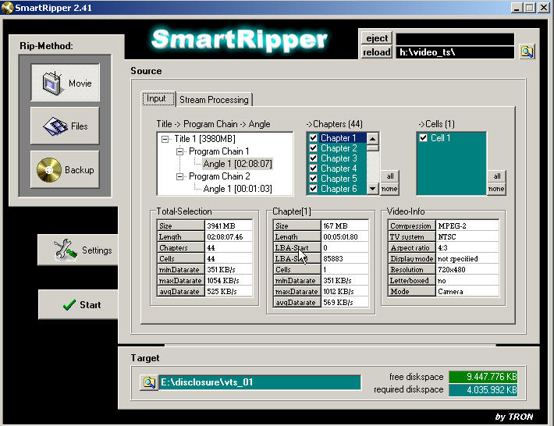Deselect the Chapter 5 checkbox
Image resolution: width=554 pixels, height=426 pixels.
pos(313,179)
